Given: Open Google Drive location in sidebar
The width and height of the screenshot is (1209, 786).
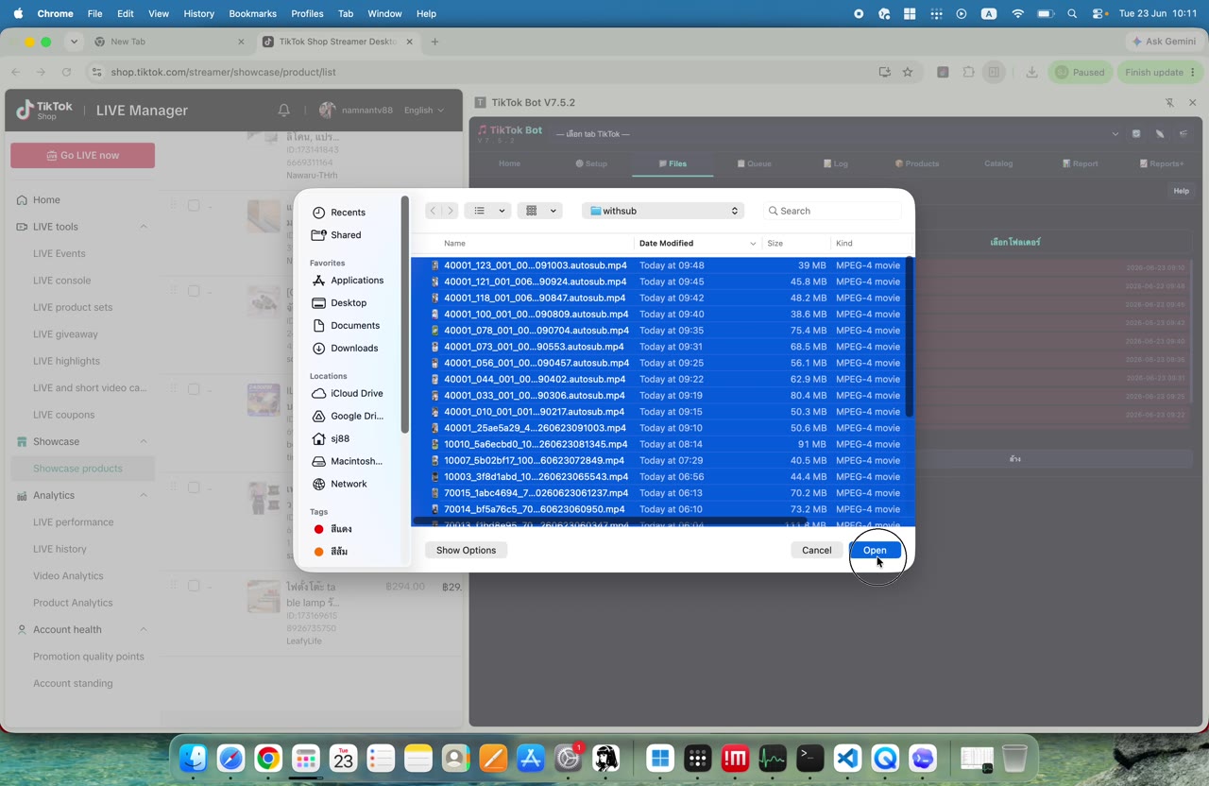Looking at the screenshot, I should tap(356, 416).
